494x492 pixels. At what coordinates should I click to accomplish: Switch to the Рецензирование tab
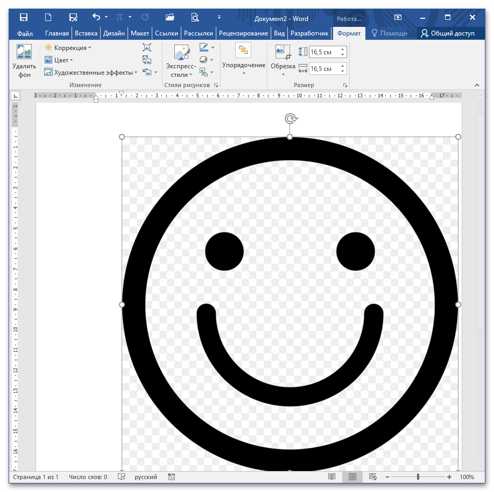[244, 33]
